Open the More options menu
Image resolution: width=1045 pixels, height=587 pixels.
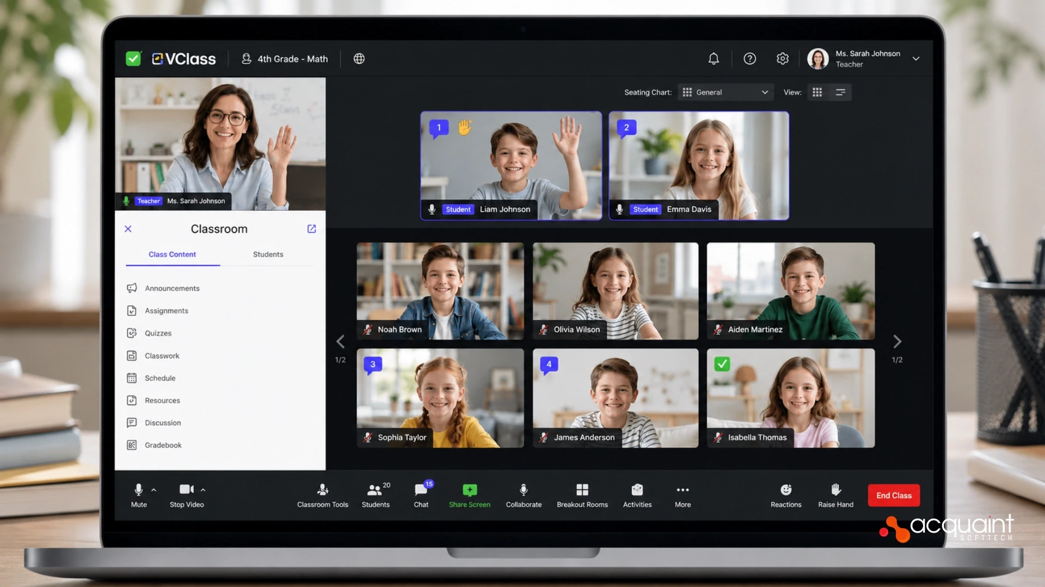point(683,496)
